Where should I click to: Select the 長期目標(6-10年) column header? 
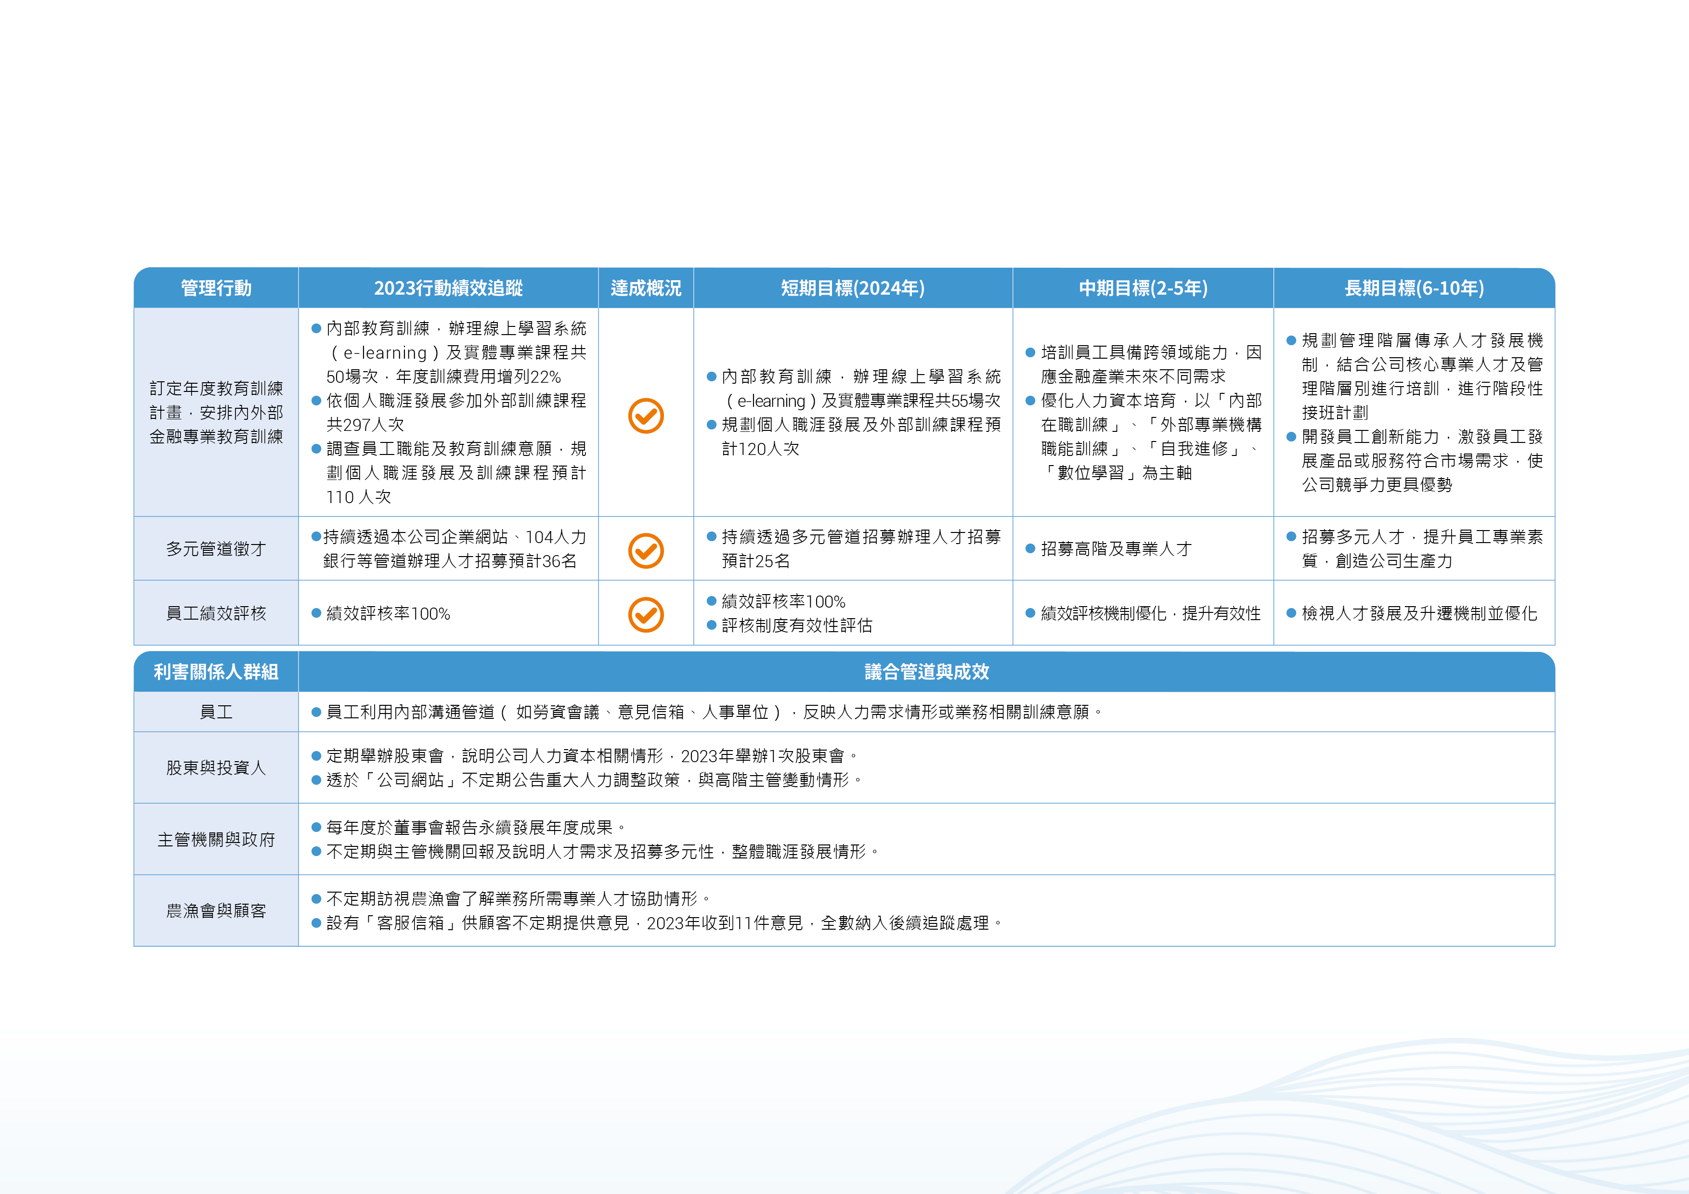[1414, 287]
